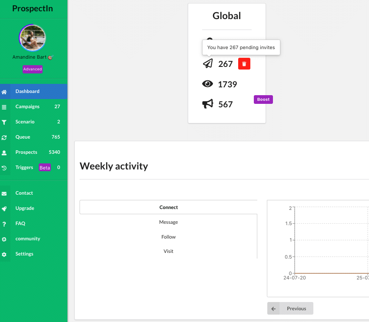The height and width of the screenshot is (322, 369).
Task: Click the Beta badge next to Triggers
Action: pos(45,167)
